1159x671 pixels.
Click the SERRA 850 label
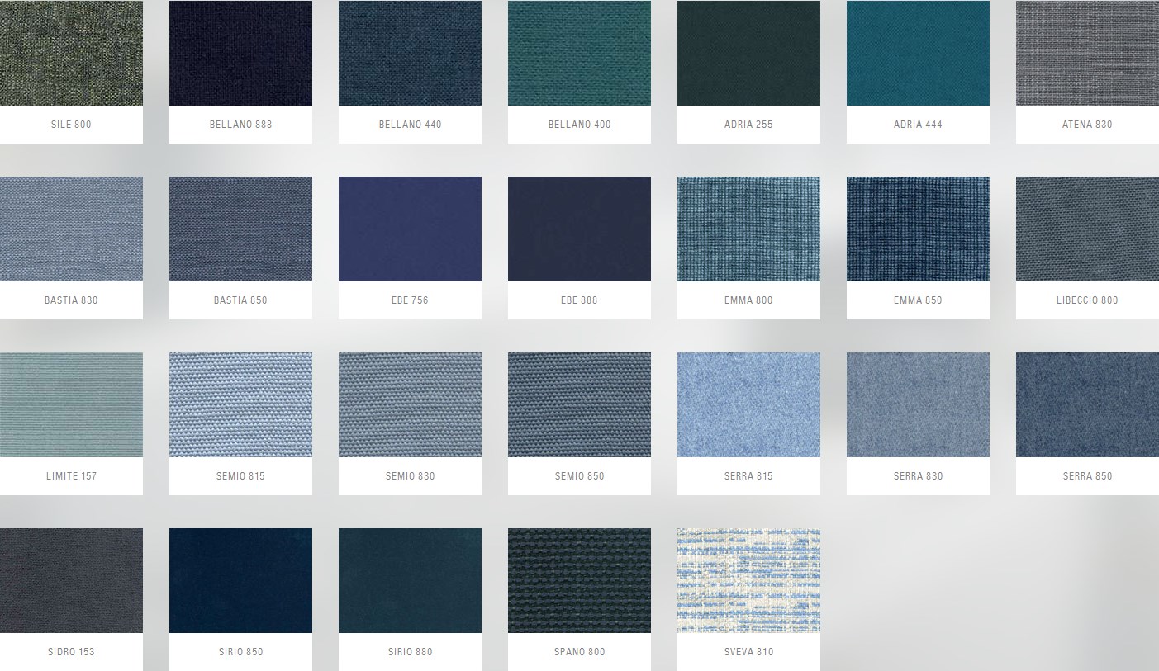click(1087, 476)
